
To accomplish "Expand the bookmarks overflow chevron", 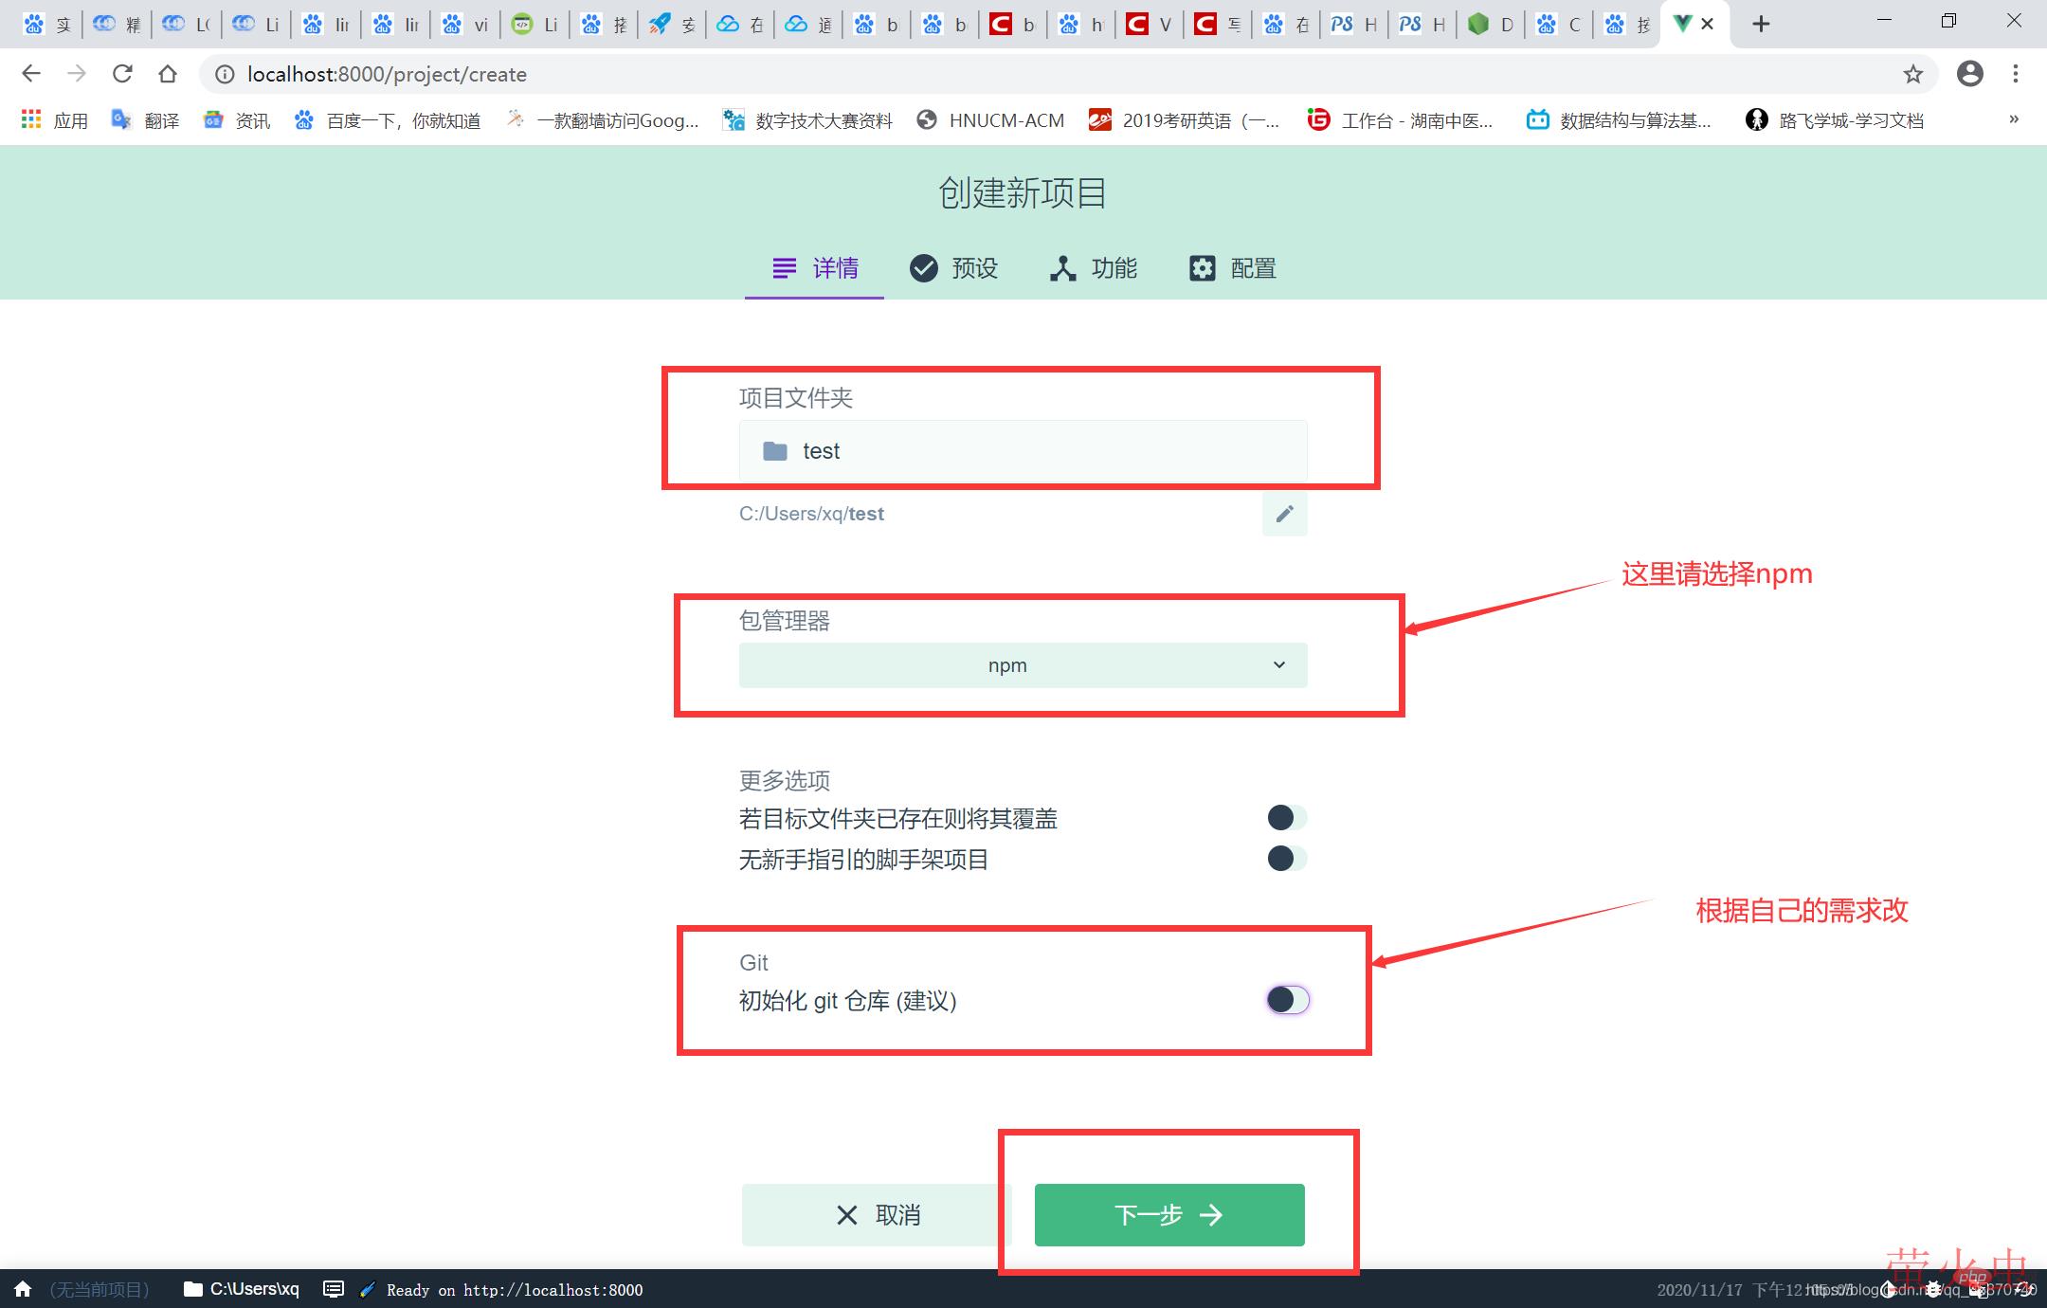I will pos(2013,120).
